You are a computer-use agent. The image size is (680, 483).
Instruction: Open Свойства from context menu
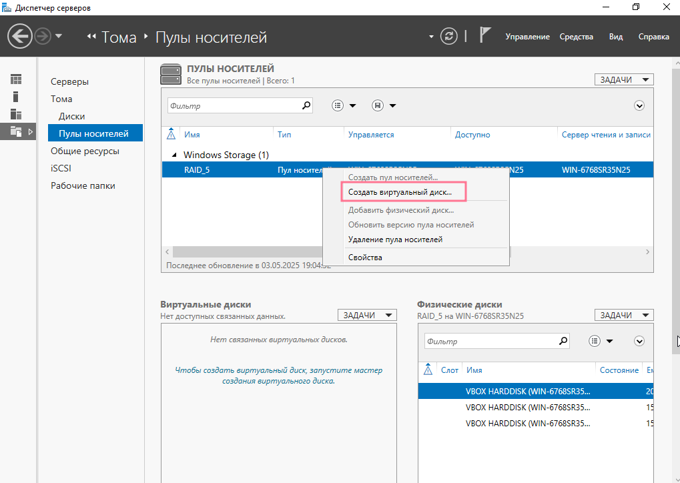[x=365, y=258]
